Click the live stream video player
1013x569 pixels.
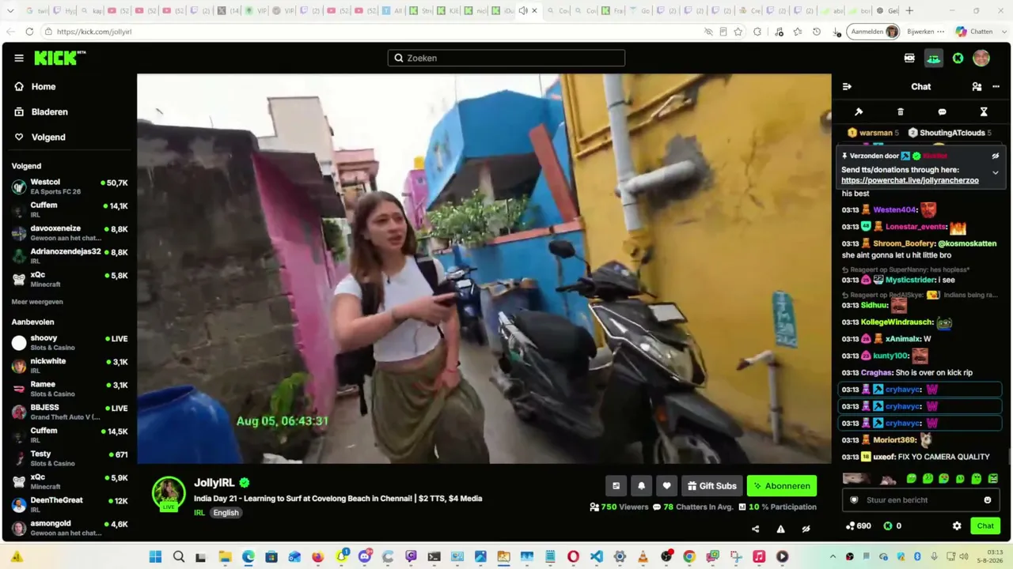click(x=484, y=269)
